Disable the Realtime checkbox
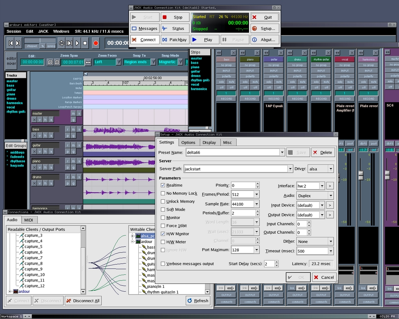This screenshot has height=319, width=399. point(163,185)
